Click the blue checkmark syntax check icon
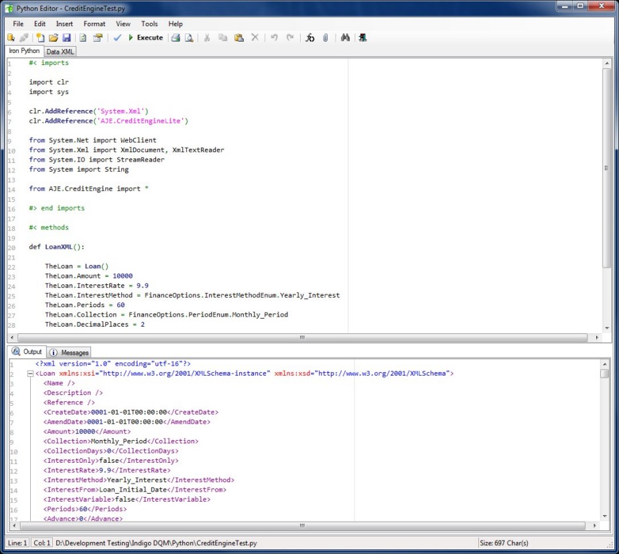Screen dimensions: 619x554 click(x=117, y=38)
